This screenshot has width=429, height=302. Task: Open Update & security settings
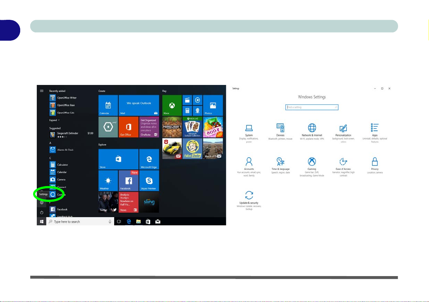[249, 200]
